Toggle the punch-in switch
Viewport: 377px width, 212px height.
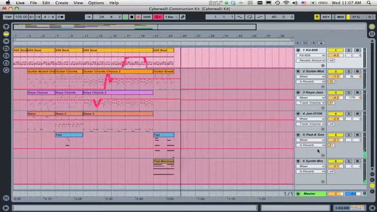pyautogui.click(x=240, y=17)
